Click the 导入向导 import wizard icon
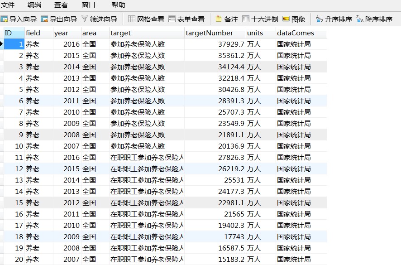The height and width of the screenshot is (265, 401). pos(4,19)
